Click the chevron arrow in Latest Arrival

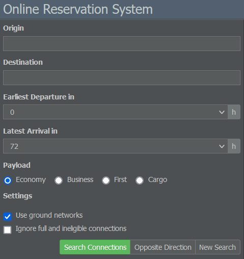coord(222,146)
